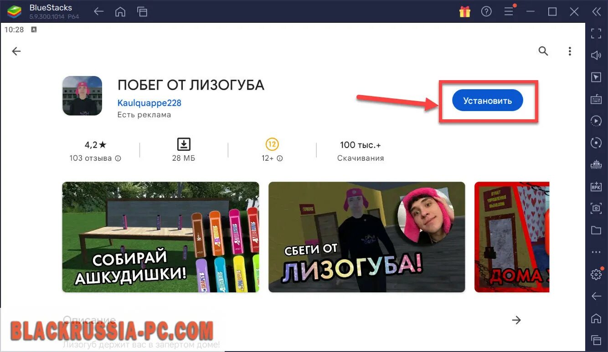Click the 28 МБ download size icon
The width and height of the screenshot is (608, 352).
(184, 144)
